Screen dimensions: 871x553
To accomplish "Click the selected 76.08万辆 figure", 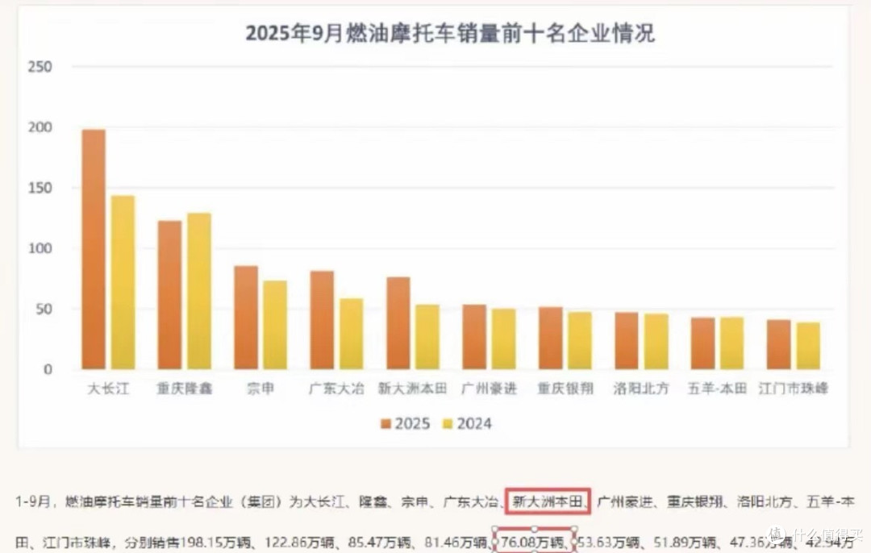I will pyautogui.click(x=533, y=542).
